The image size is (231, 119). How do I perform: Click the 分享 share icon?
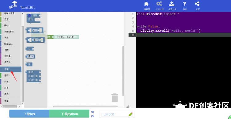pyautogui.click(x=197, y=4)
